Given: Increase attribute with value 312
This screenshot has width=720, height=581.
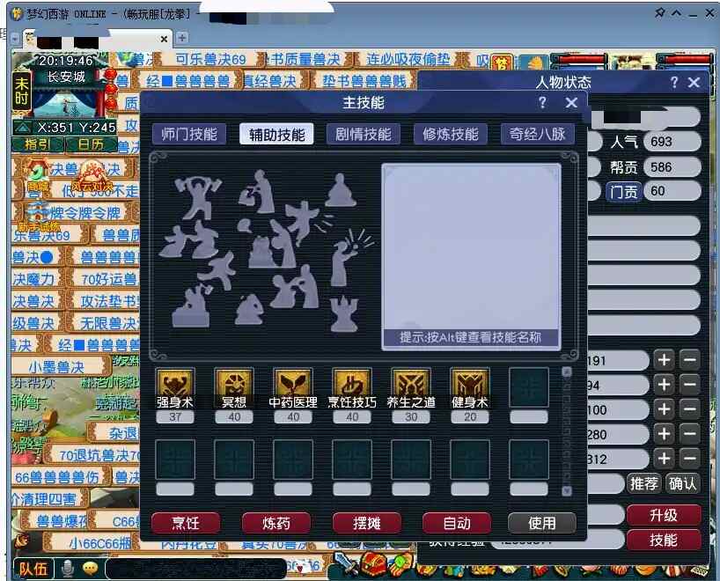Looking at the screenshot, I should point(664,459).
